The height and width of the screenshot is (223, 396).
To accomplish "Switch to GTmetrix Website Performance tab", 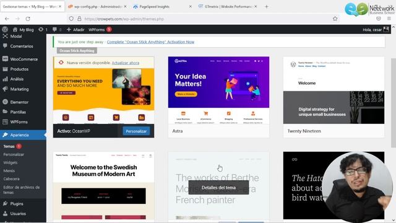I will [x=227, y=7].
